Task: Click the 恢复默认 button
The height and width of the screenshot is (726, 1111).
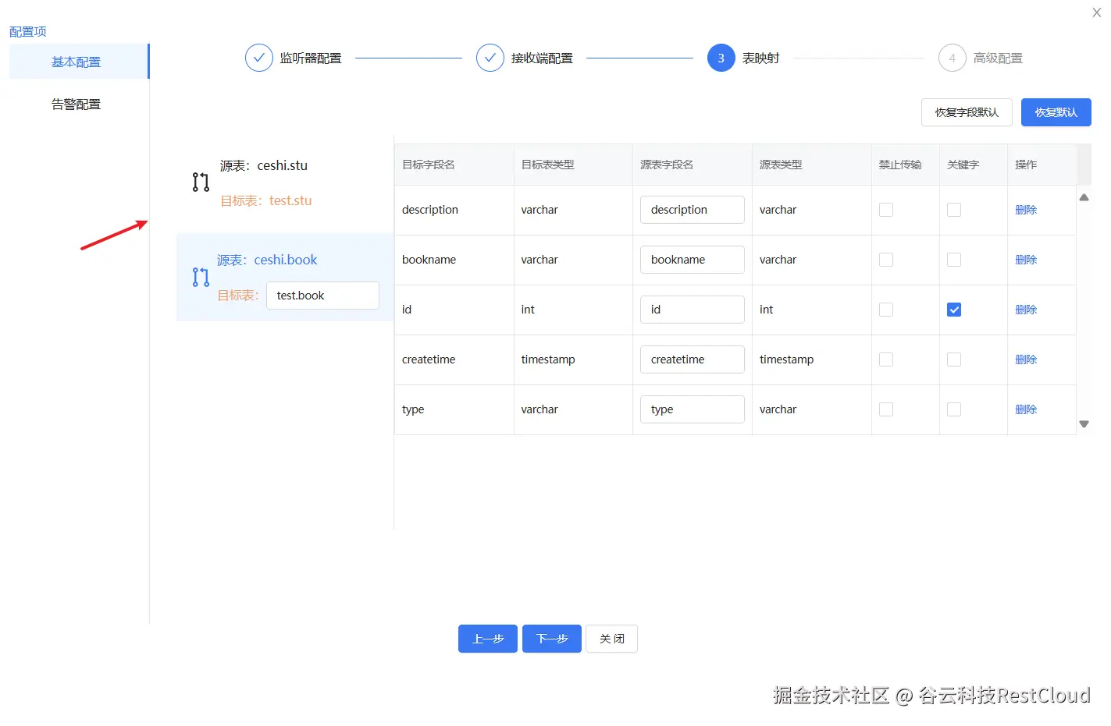Action: click(1056, 112)
